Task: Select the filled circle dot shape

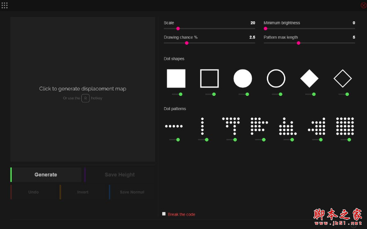Action: click(x=243, y=78)
